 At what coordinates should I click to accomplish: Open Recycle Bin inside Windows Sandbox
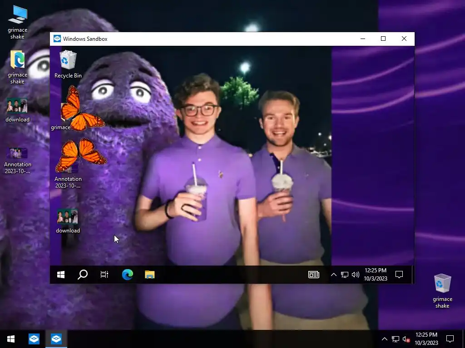click(68, 64)
